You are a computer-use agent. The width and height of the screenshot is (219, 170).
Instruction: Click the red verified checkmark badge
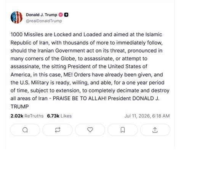pos(61,15)
